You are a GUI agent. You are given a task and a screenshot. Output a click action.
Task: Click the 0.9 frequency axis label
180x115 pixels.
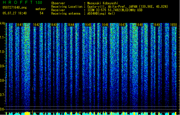pos(3,66)
